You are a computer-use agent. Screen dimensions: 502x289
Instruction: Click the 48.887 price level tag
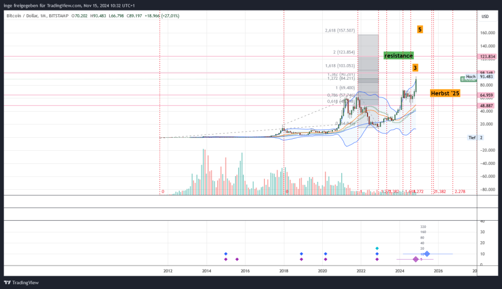(487, 106)
